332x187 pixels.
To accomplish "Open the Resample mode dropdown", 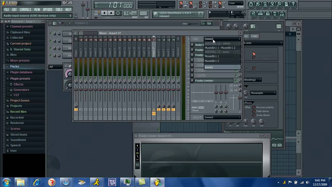I will (x=263, y=93).
